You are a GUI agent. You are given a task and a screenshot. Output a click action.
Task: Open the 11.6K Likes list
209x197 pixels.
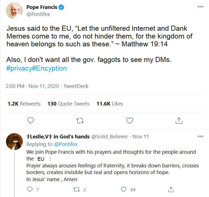coord(110,104)
